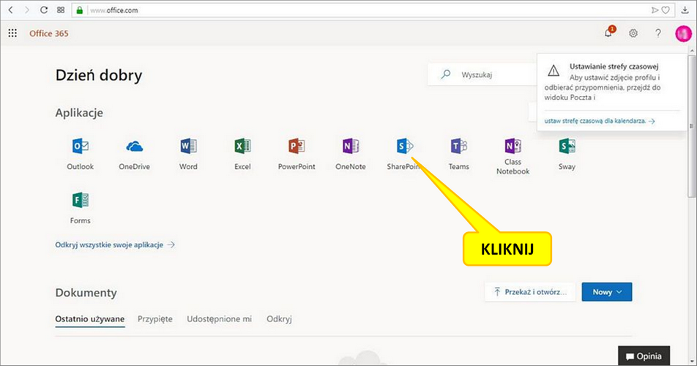The image size is (697, 366).
Task: Open notifications bell
Action: point(608,32)
